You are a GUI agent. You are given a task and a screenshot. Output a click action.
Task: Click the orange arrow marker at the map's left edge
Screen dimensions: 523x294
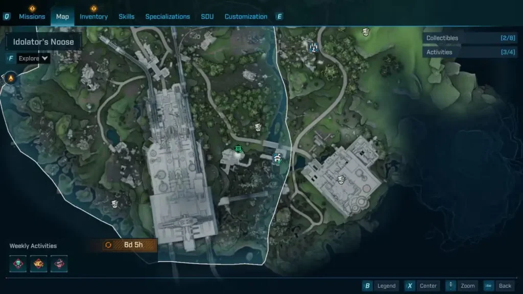point(11,78)
